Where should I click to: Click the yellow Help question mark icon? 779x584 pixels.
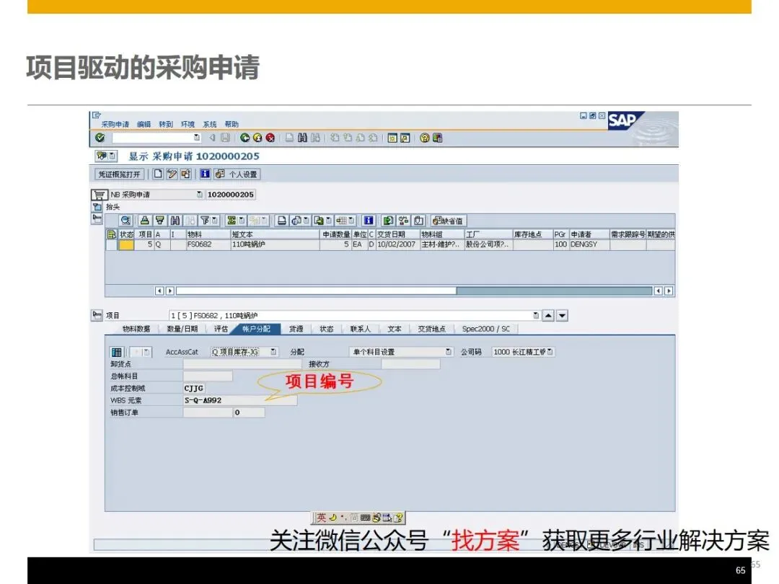(424, 138)
